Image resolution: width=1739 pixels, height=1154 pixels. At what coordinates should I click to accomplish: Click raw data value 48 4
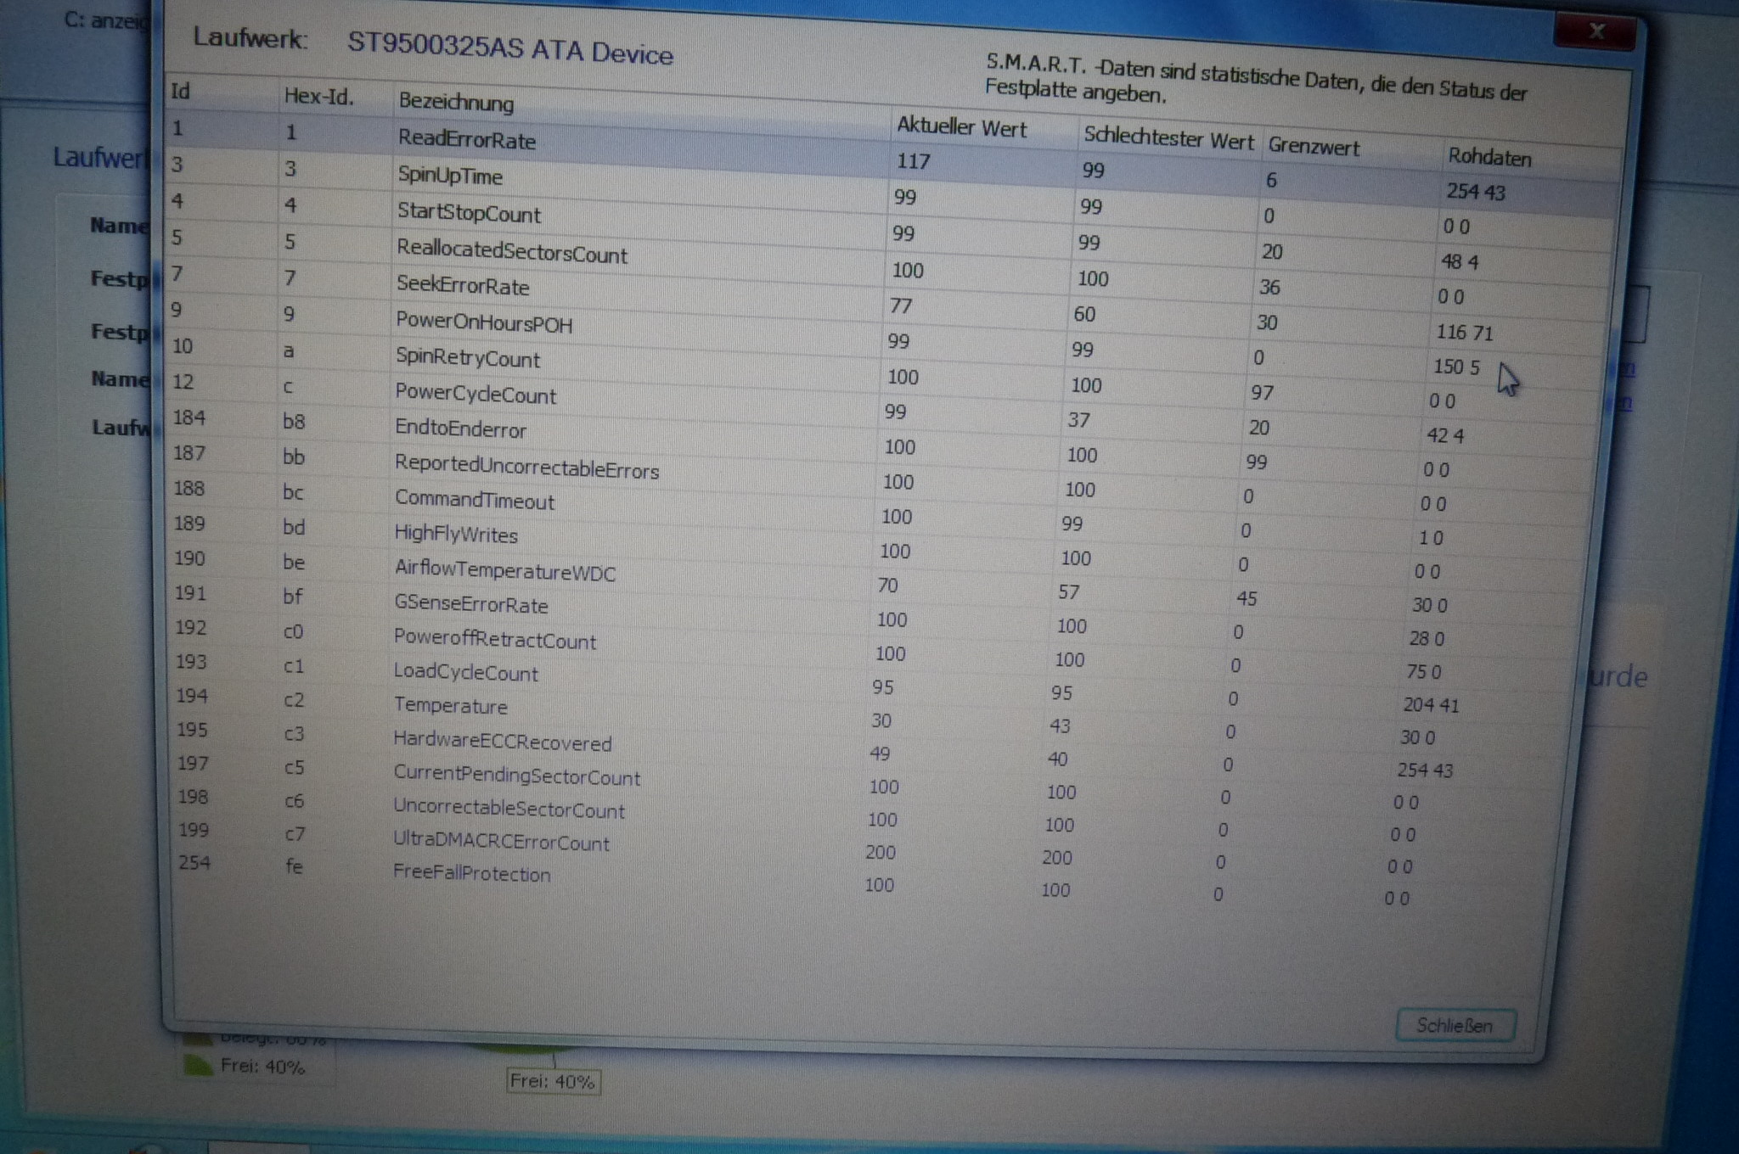1459,261
